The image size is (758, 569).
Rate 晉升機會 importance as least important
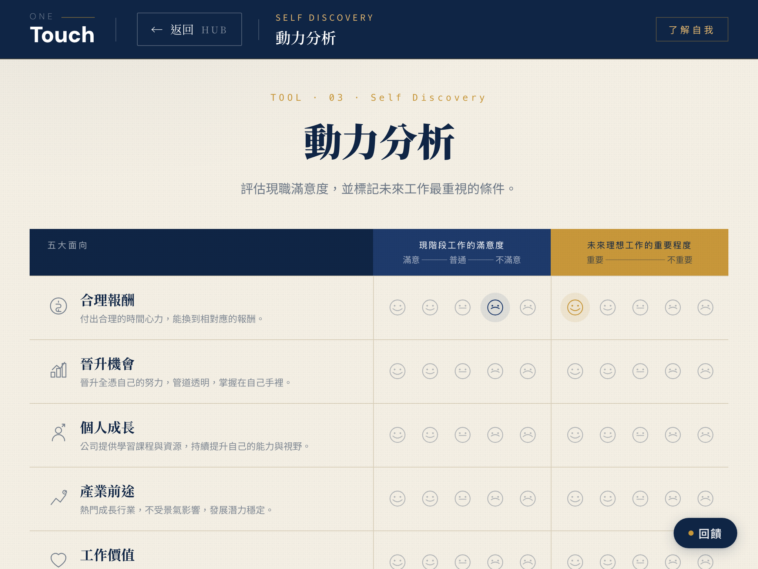(x=705, y=371)
